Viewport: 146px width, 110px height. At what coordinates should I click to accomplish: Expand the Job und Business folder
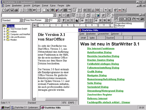pyautogui.click(x=4, y=37)
